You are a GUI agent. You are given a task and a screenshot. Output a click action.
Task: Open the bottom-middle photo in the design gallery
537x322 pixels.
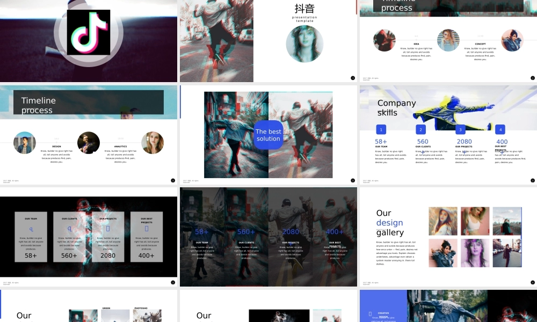pyautogui.click(x=475, y=253)
